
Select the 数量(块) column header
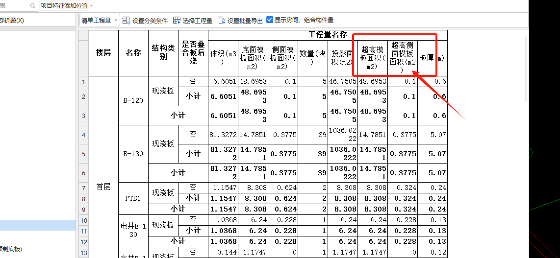point(313,58)
